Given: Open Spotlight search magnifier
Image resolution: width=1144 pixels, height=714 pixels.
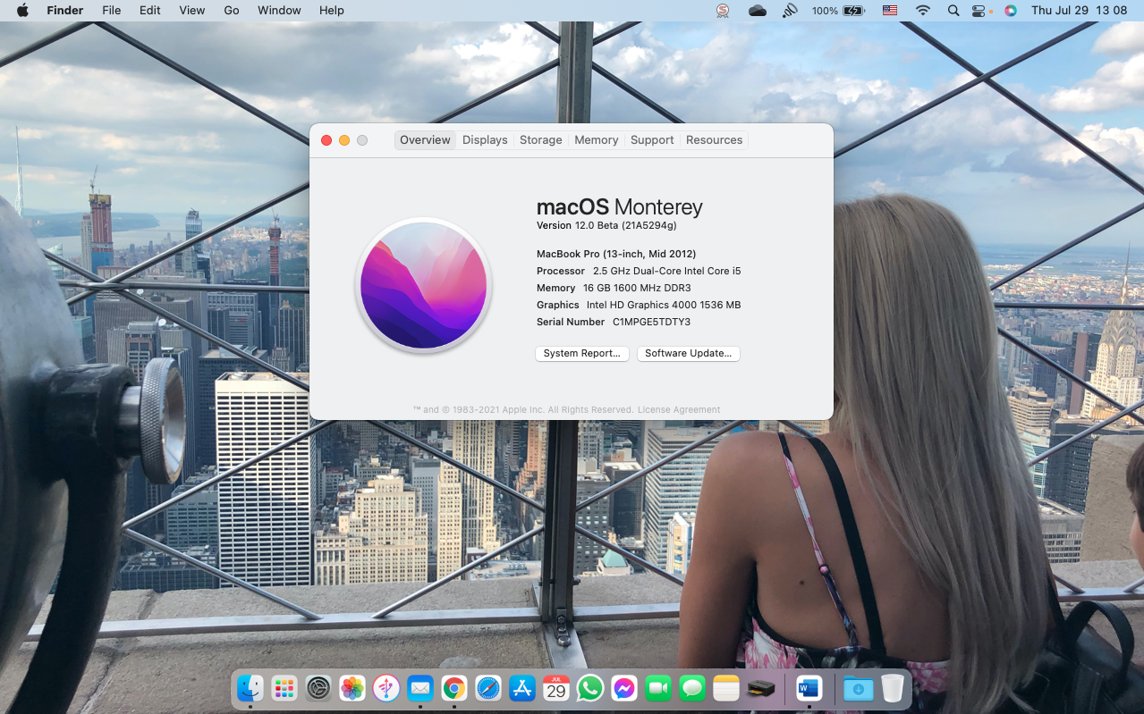Looking at the screenshot, I should pos(953,11).
